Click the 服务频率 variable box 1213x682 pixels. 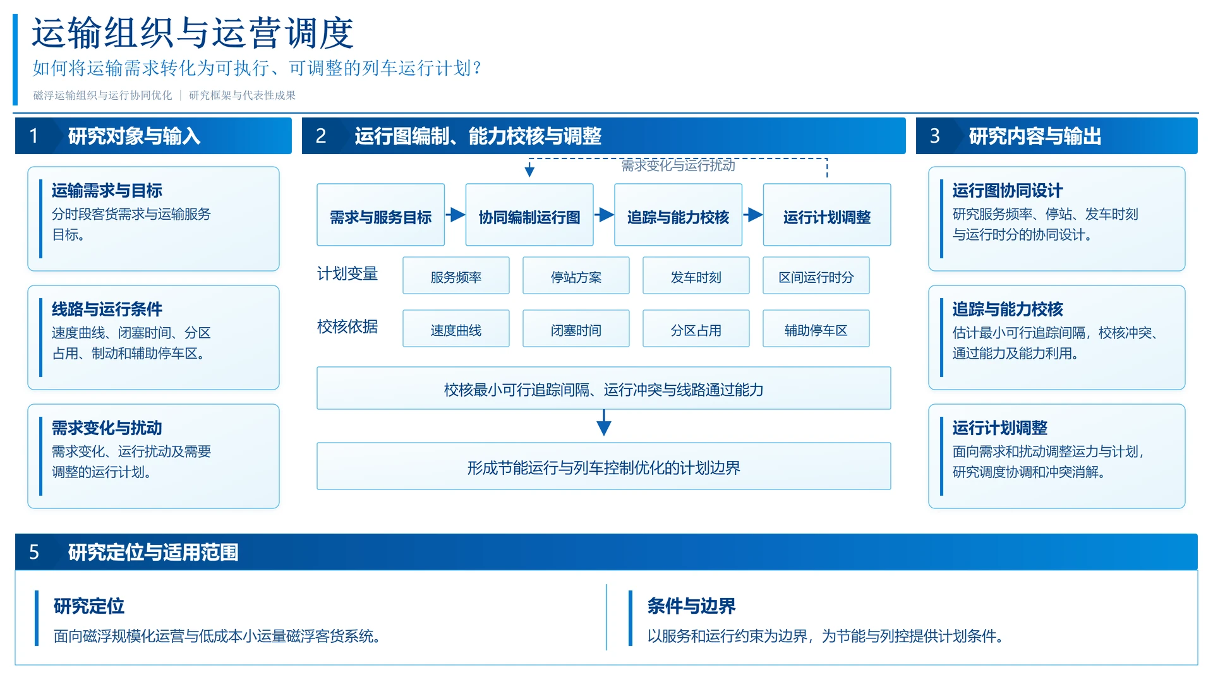click(x=456, y=275)
